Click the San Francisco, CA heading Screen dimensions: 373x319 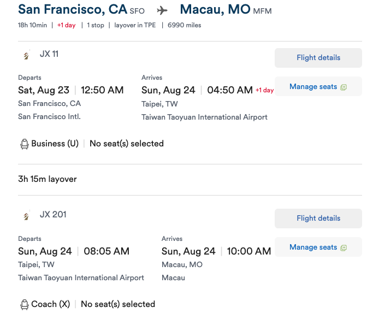pyautogui.click(x=72, y=9)
